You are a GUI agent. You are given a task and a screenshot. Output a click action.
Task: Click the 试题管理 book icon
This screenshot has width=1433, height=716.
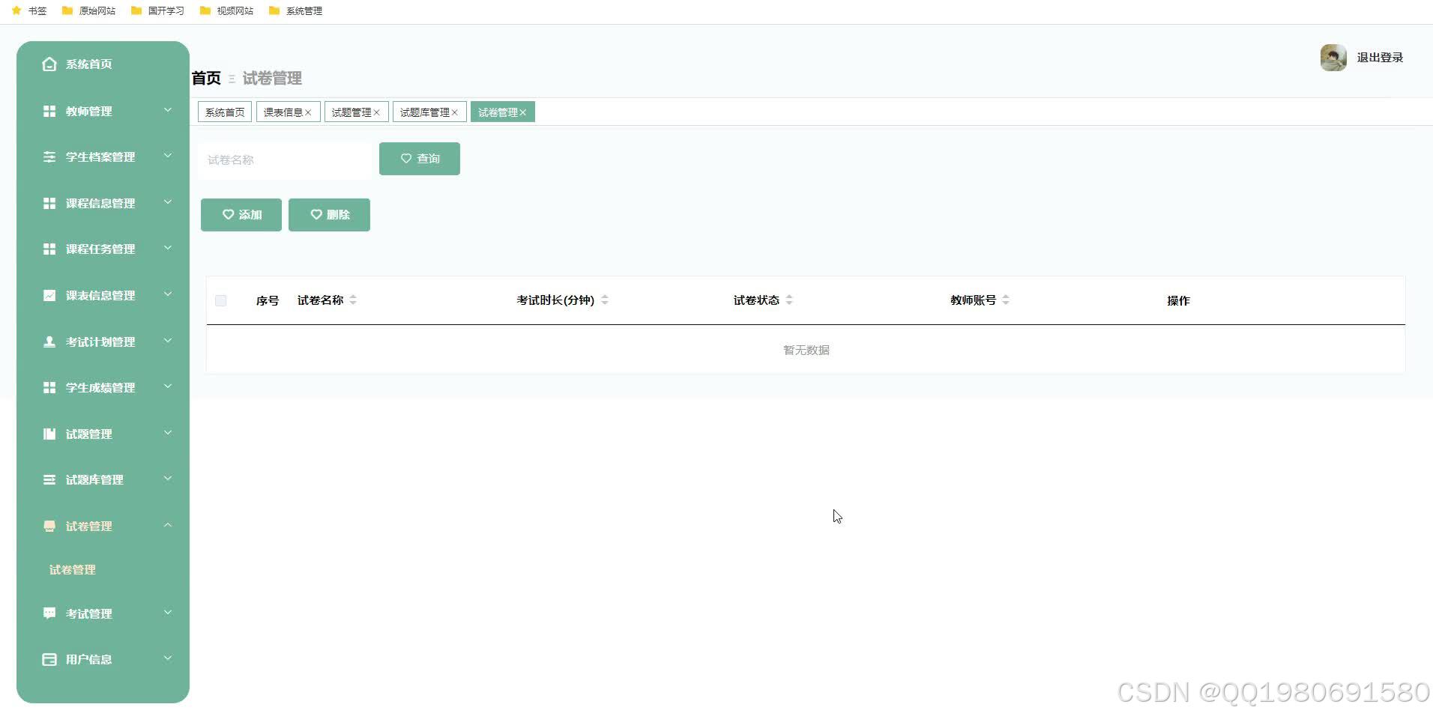(49, 434)
